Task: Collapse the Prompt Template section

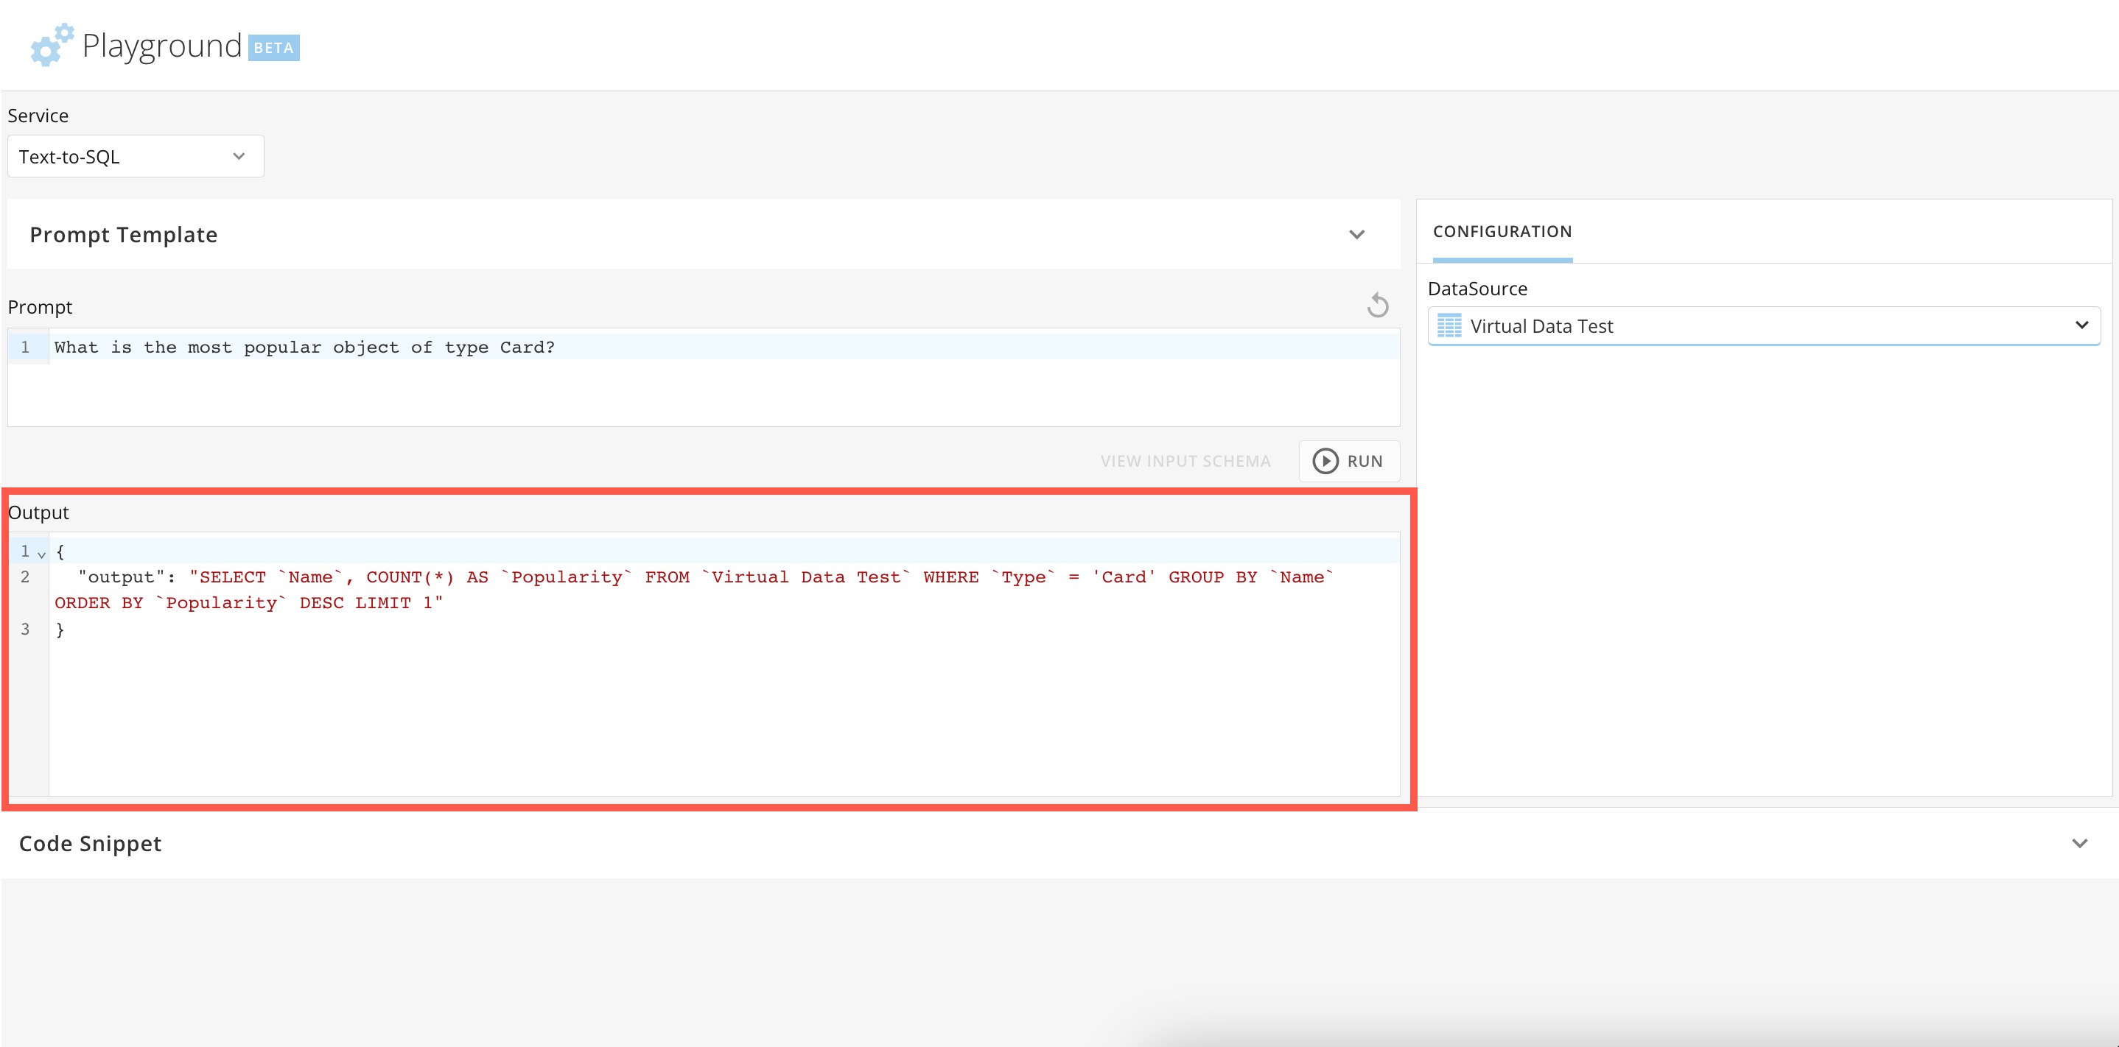Action: click(1357, 234)
